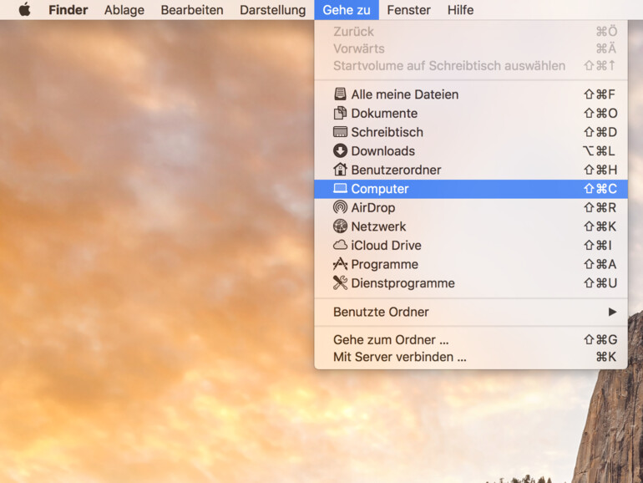Image resolution: width=643 pixels, height=483 pixels.
Task: Select Alle meine Dateien label
Action: click(405, 94)
